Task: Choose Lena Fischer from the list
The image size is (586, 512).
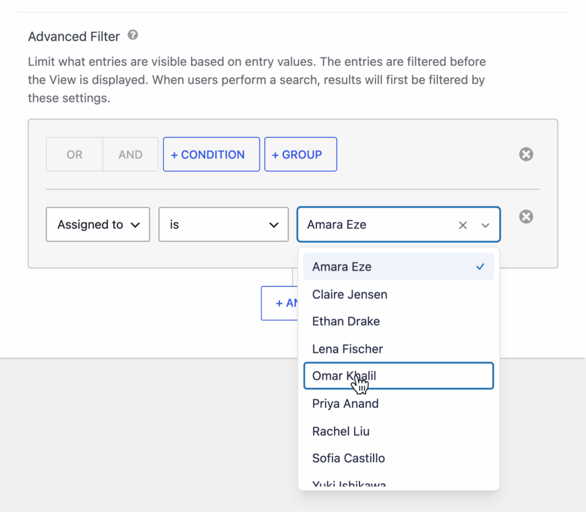Action: [399, 349]
